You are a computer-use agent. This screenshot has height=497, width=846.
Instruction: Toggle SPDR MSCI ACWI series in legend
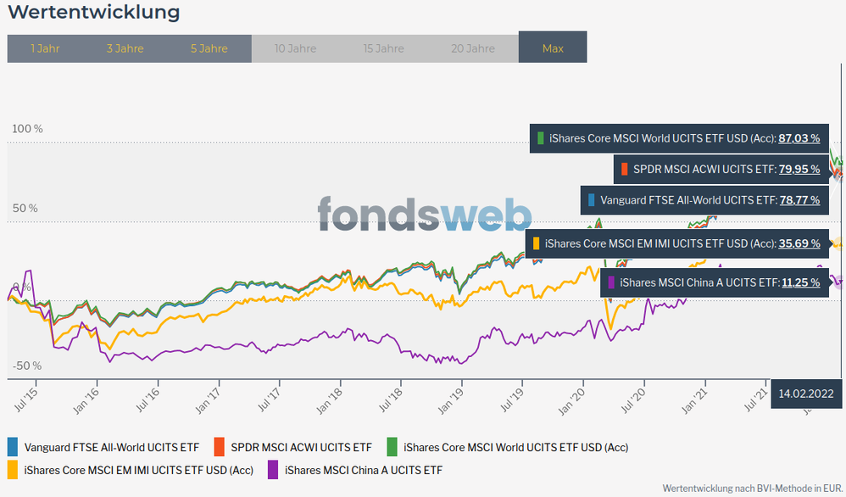click(301, 447)
